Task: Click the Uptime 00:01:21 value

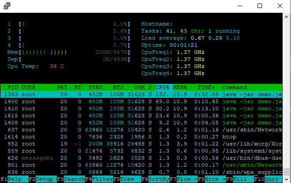Action: (x=183, y=45)
